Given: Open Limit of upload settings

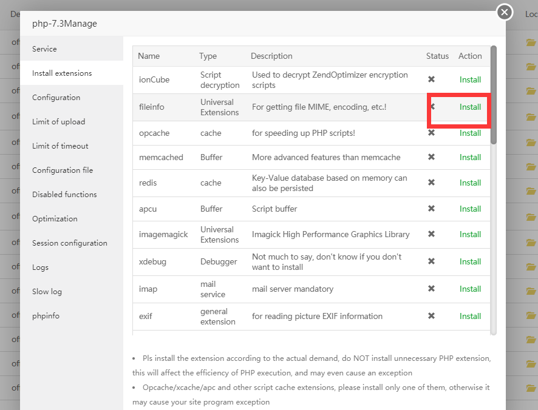Looking at the screenshot, I should (x=58, y=122).
